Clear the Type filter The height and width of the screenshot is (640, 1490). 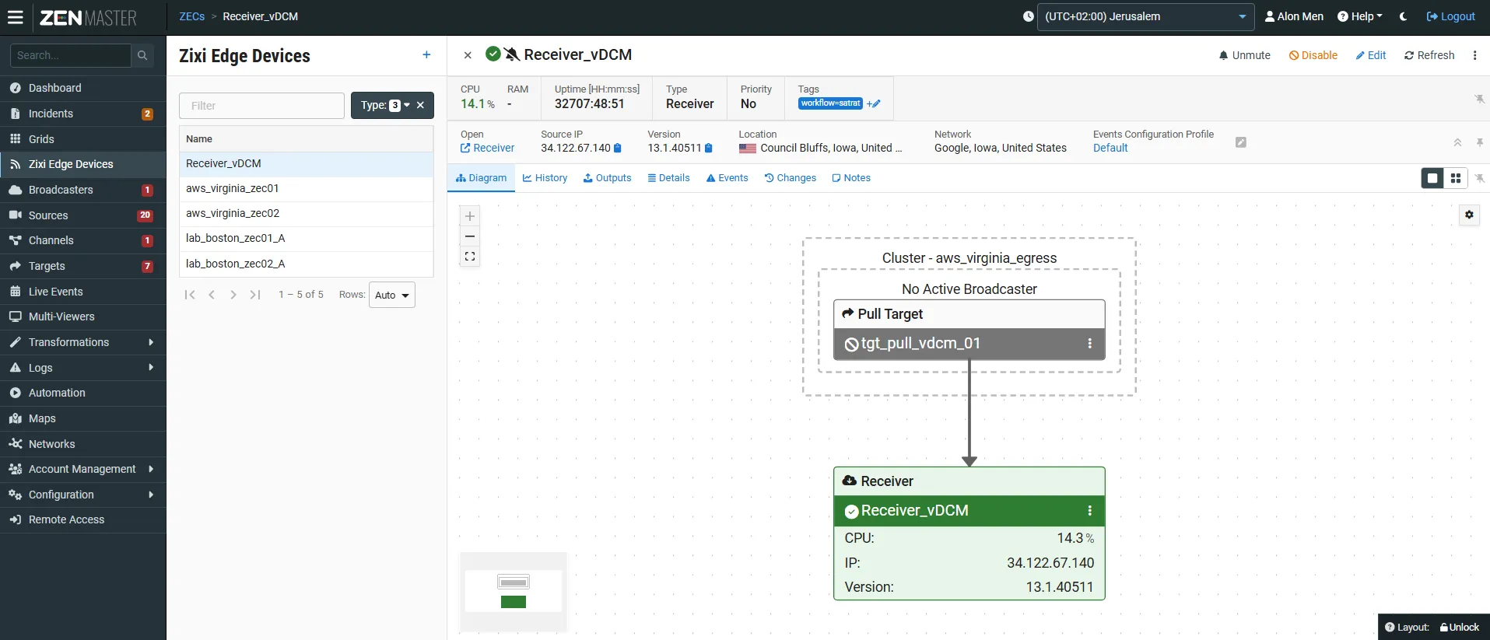tap(420, 105)
